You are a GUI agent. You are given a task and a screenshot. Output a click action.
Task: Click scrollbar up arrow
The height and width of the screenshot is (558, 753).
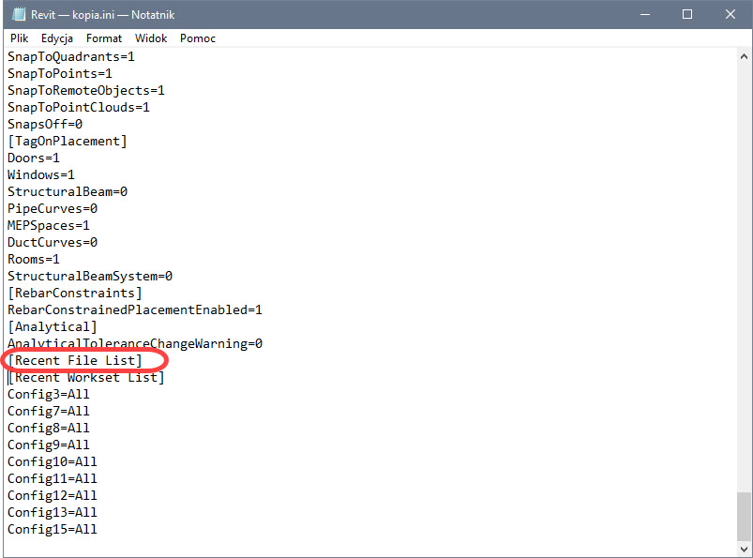[744, 57]
